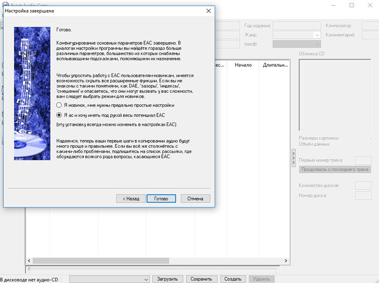Viewport: 379px width, 283px height.
Task: Close the Настройка завершена dialog
Action: click(x=208, y=11)
